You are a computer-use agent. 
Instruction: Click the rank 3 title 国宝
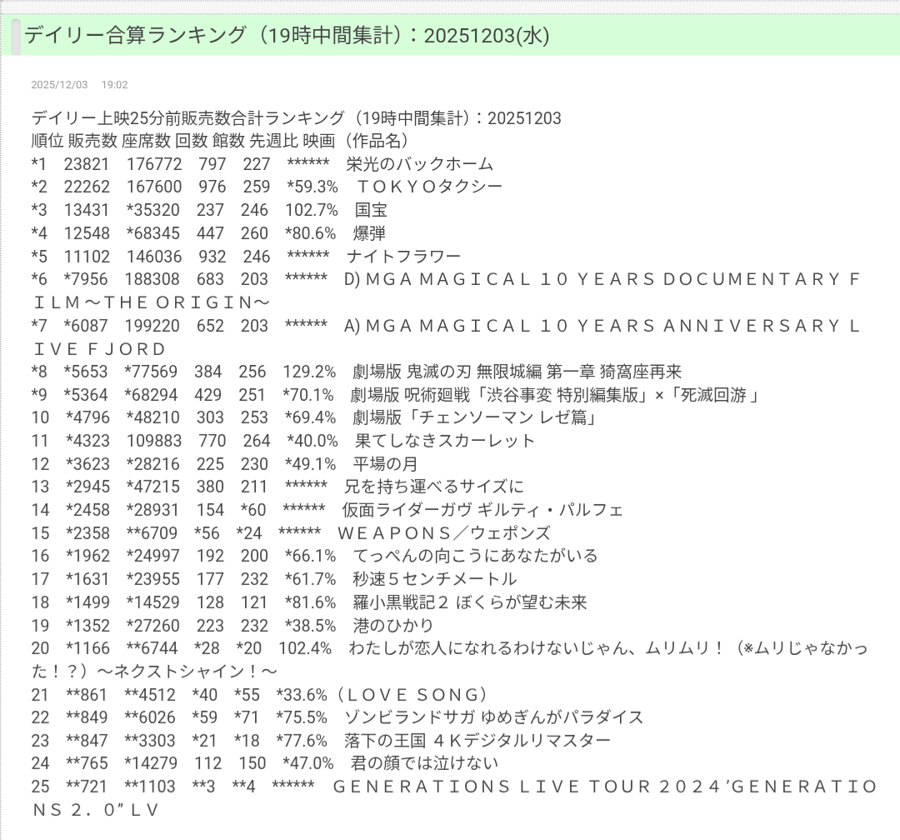(x=370, y=210)
